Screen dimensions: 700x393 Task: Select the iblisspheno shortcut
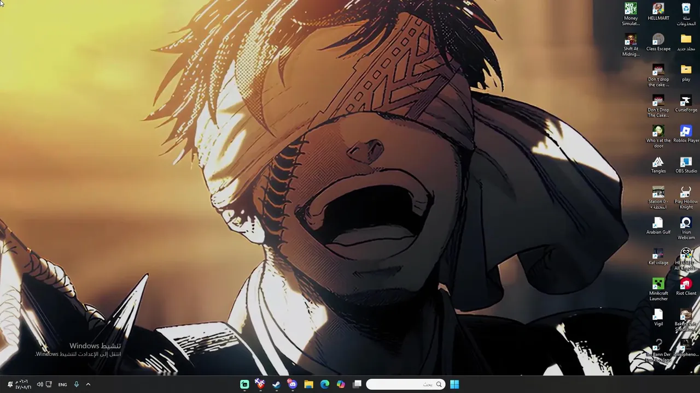pos(686,348)
